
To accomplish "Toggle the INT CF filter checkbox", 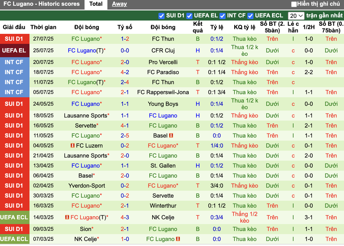I will [x=222, y=16].
